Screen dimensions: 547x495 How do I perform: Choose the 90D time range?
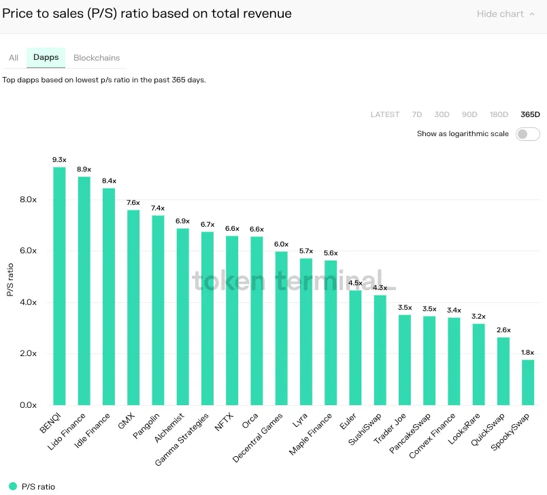469,114
